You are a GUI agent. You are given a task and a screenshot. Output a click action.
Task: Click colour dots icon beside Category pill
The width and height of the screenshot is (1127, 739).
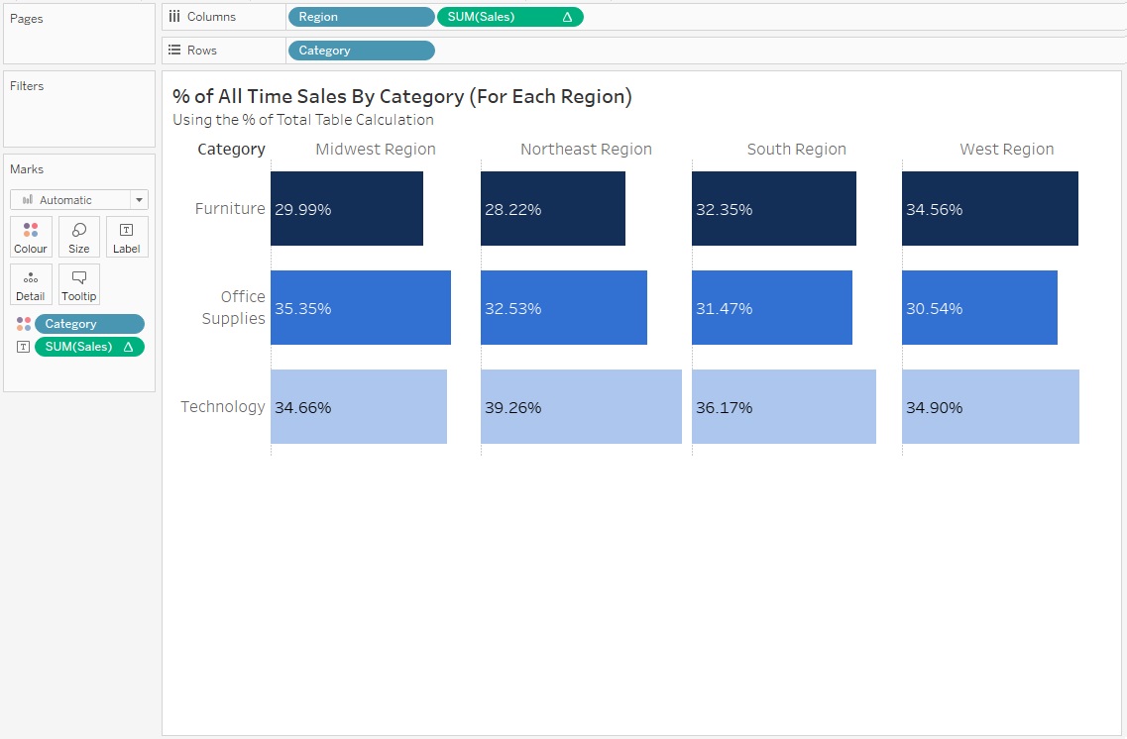[24, 324]
